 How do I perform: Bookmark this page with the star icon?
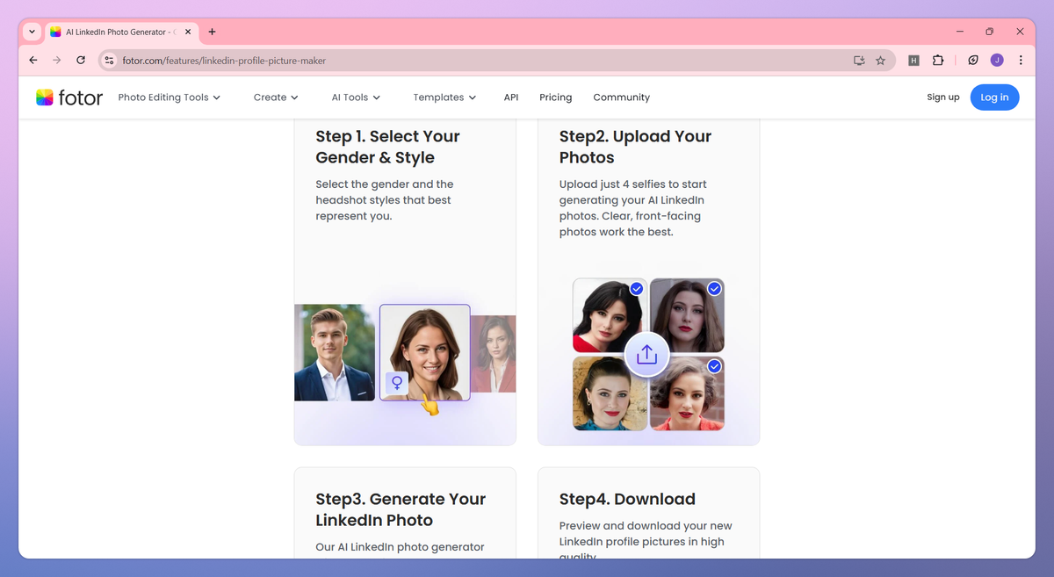coord(881,61)
